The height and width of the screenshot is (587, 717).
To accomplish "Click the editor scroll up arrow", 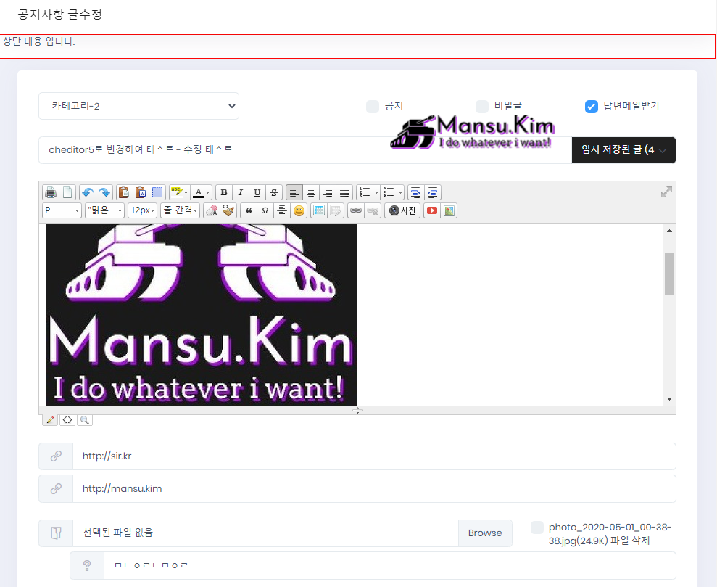I will (x=669, y=231).
